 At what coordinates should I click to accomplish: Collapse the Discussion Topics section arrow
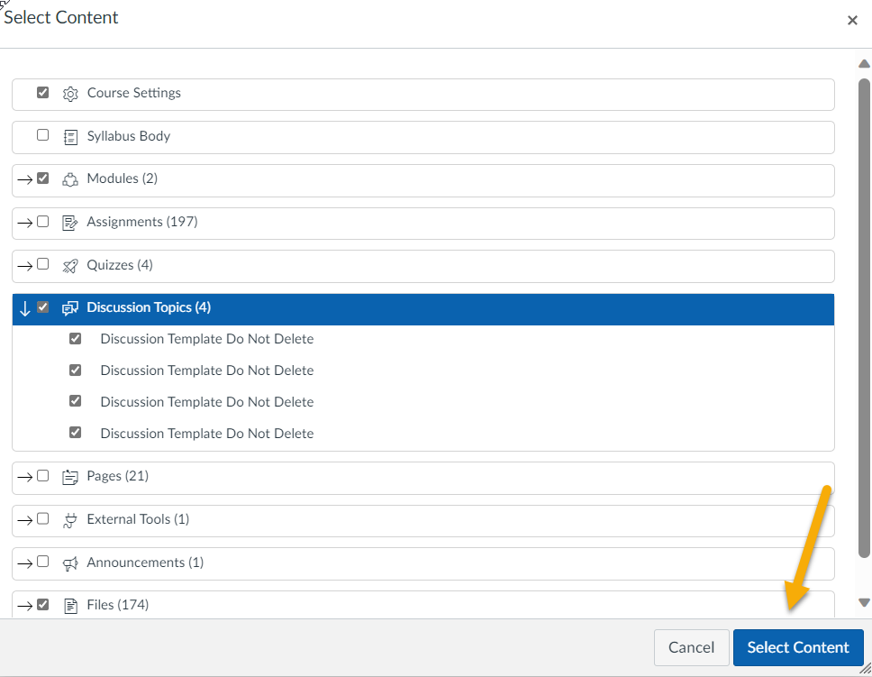(24, 308)
